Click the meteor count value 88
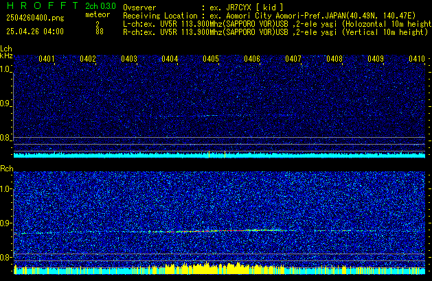The width and height of the screenshot is (432, 281). point(100,32)
